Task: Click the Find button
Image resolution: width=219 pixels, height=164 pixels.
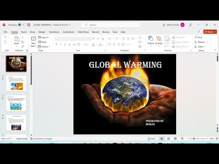Action: pyautogui.click(x=198, y=37)
